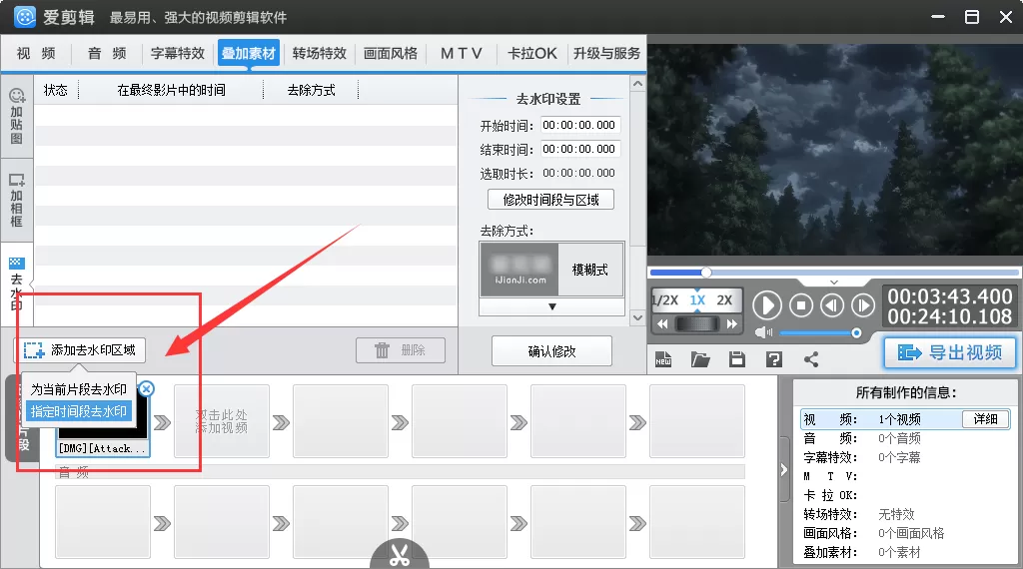The image size is (1023, 569).
Task: Set playback speed to 1/2X
Action: click(665, 299)
